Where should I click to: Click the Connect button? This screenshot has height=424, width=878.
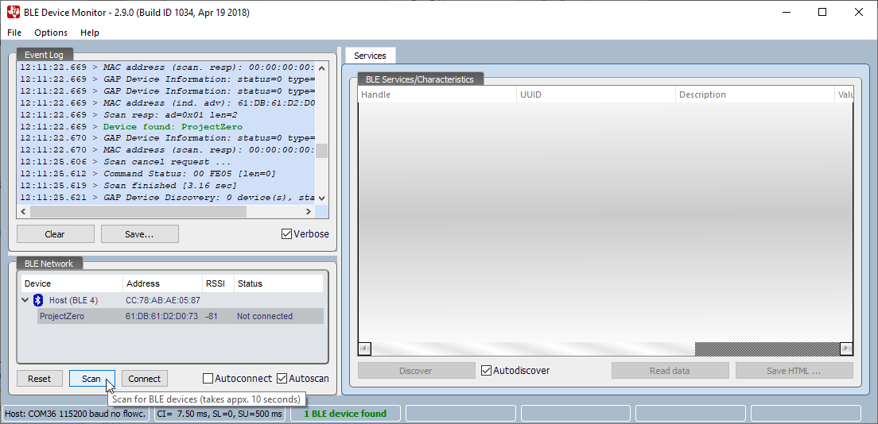145,379
